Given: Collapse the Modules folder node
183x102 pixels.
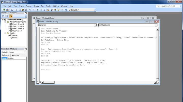Looking at the screenshot, I should 5,33.
